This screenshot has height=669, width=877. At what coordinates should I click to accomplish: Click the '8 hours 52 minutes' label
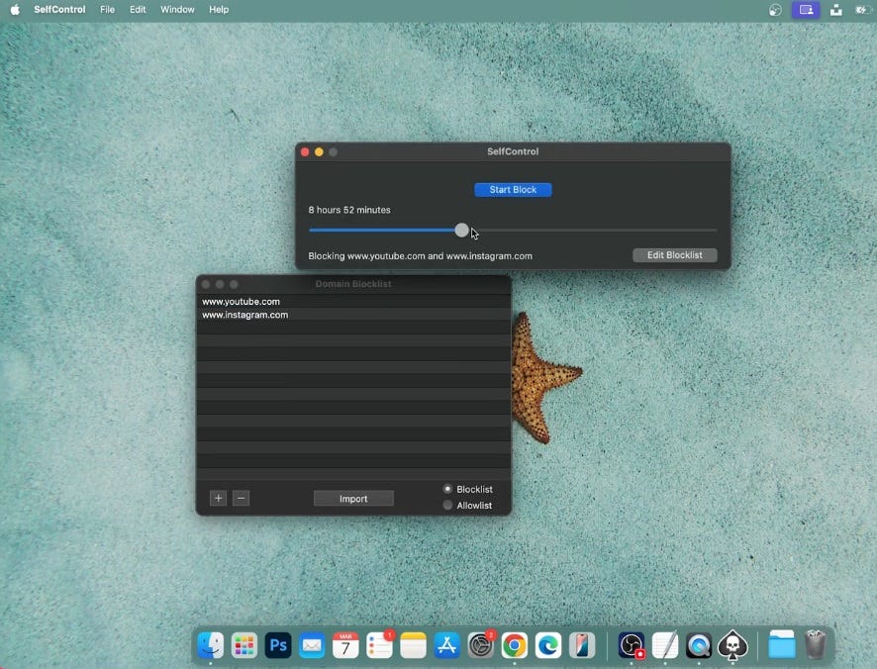pyautogui.click(x=349, y=210)
